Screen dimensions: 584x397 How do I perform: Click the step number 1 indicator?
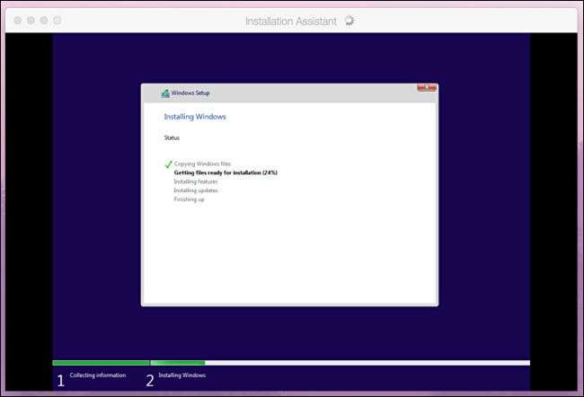61,381
